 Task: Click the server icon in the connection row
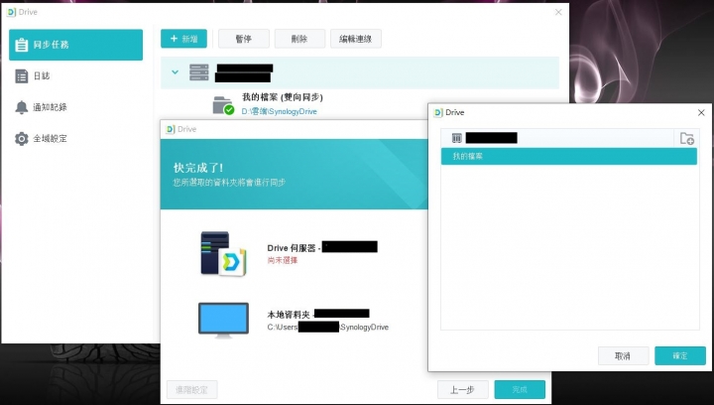tap(199, 72)
